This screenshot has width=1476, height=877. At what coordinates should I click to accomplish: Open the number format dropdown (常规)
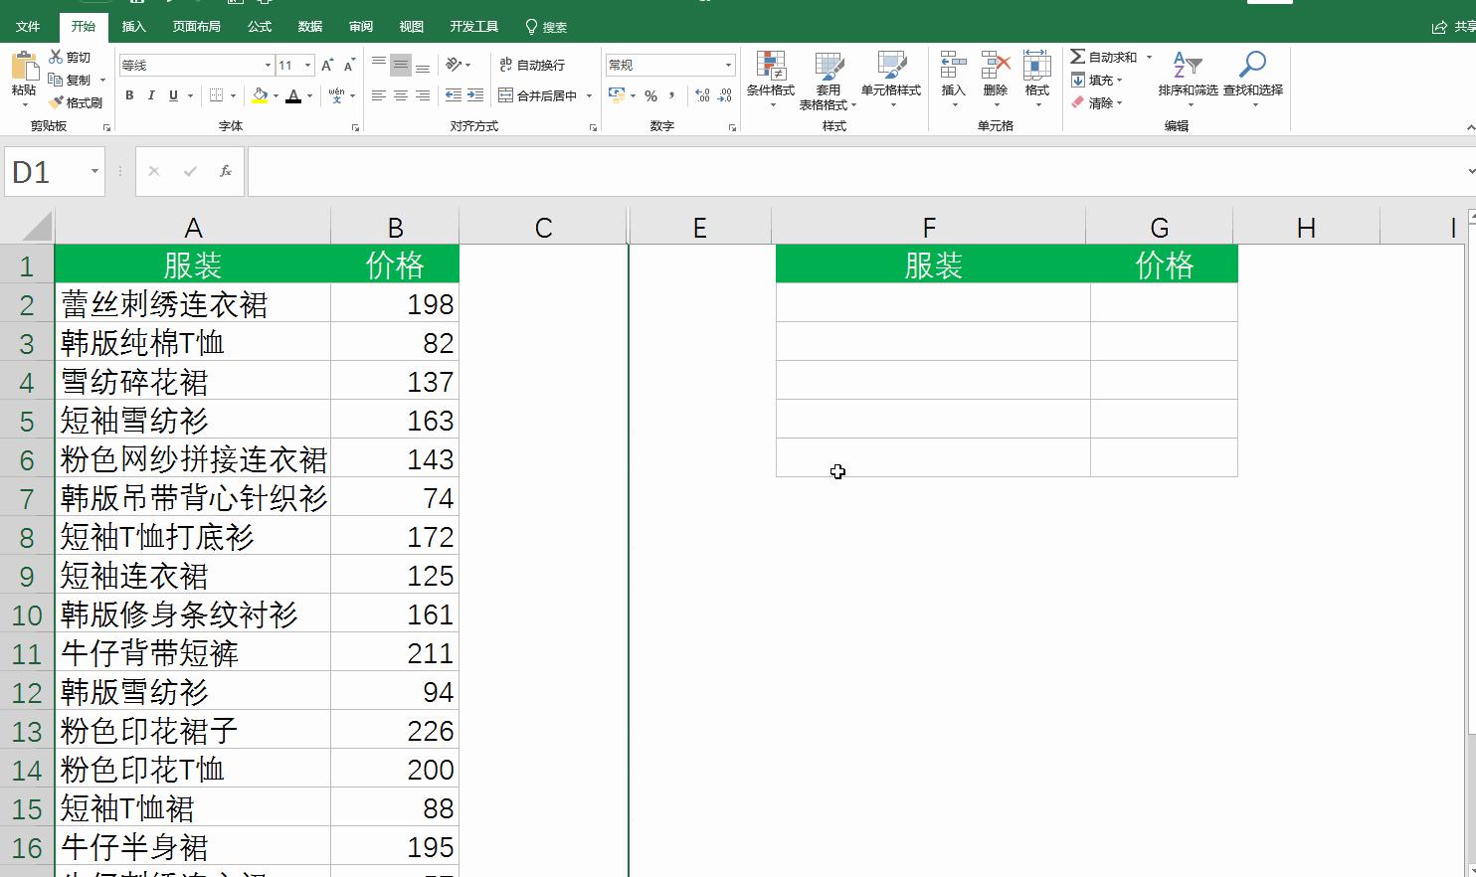[x=728, y=66]
